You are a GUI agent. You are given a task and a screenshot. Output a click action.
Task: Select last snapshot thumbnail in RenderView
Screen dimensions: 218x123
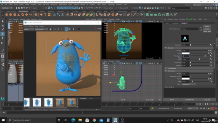click(72, 102)
